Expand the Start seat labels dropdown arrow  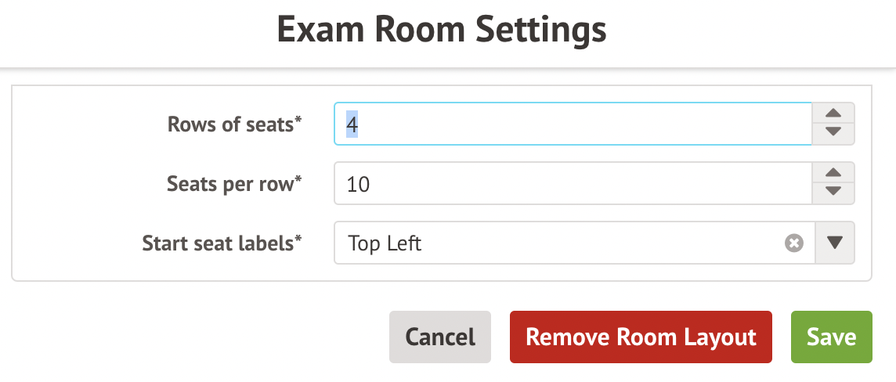[x=835, y=243]
